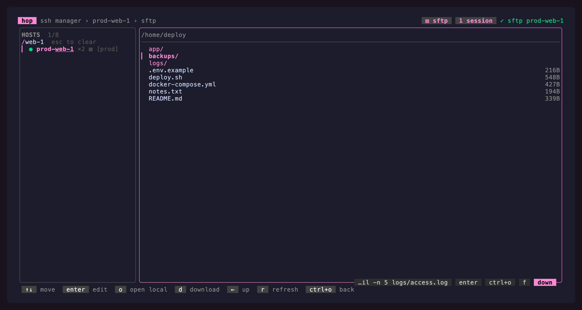Select the README.md file

[165, 98]
